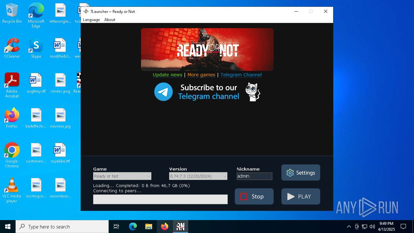Open the More games link
Viewport: 414px width, 233px height.
click(x=201, y=75)
